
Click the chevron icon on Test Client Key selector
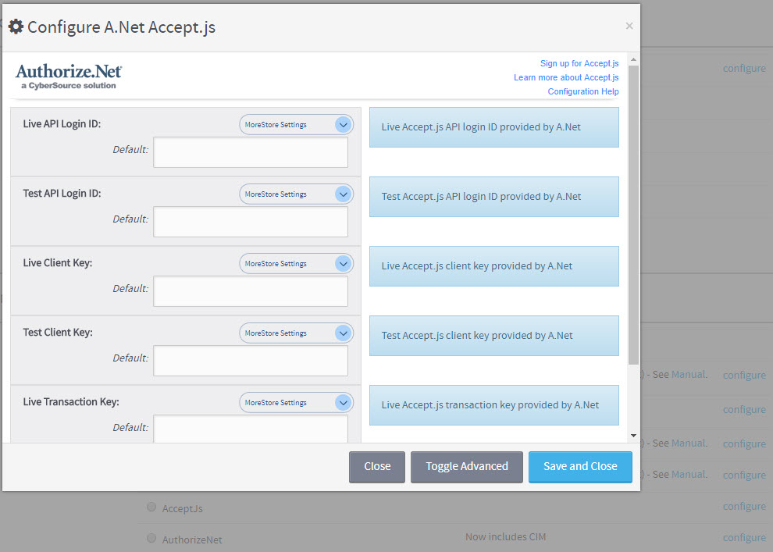pyautogui.click(x=343, y=333)
